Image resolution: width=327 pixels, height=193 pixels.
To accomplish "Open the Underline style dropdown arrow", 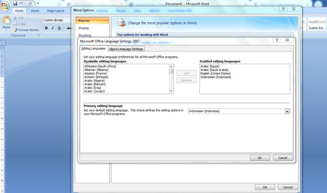I will 64,28.
